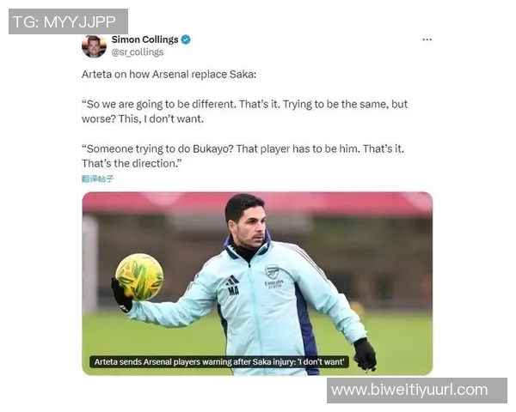Click the "That's the direction." closing line
This screenshot has height=412, width=516.
[132, 163]
